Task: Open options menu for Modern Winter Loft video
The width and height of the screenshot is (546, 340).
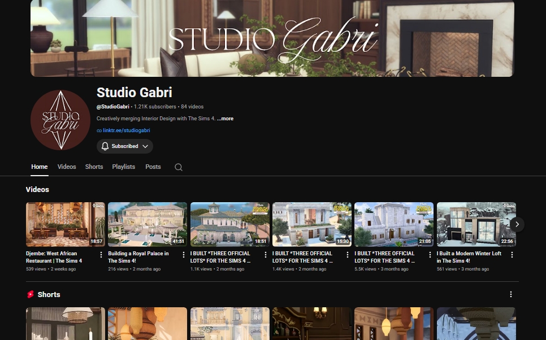Action: coord(512,255)
